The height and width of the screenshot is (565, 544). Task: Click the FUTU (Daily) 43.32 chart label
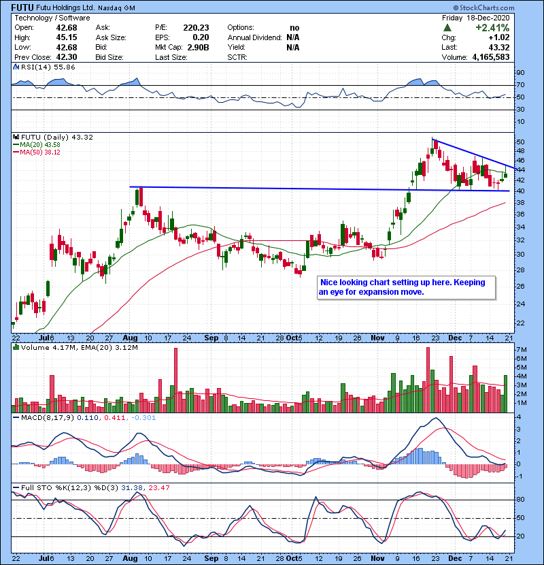[57, 138]
